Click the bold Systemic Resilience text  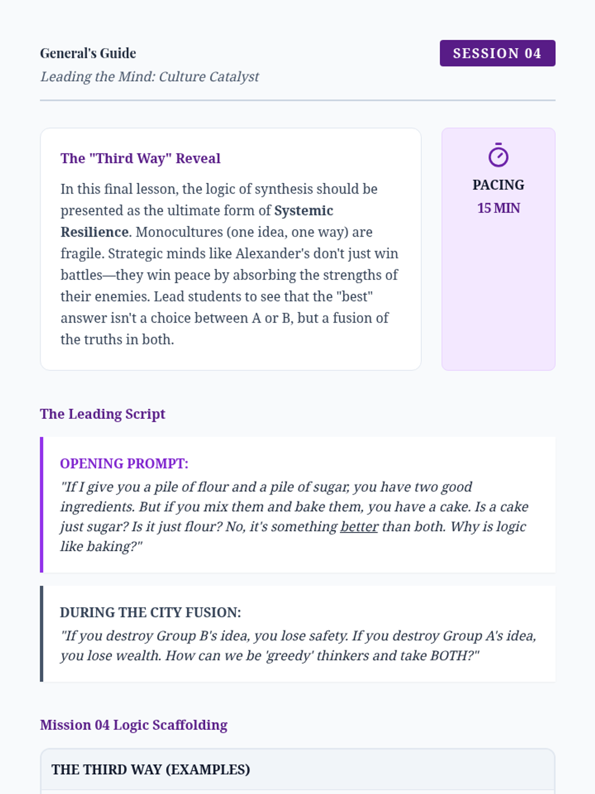click(197, 221)
